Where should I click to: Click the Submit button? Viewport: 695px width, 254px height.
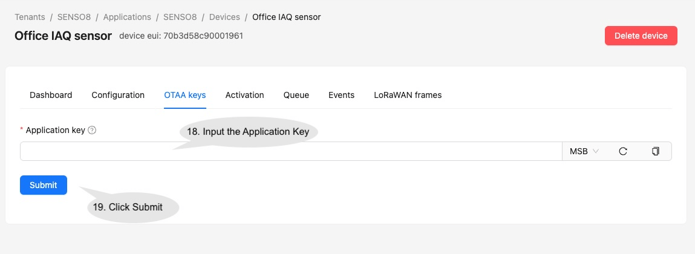(44, 185)
